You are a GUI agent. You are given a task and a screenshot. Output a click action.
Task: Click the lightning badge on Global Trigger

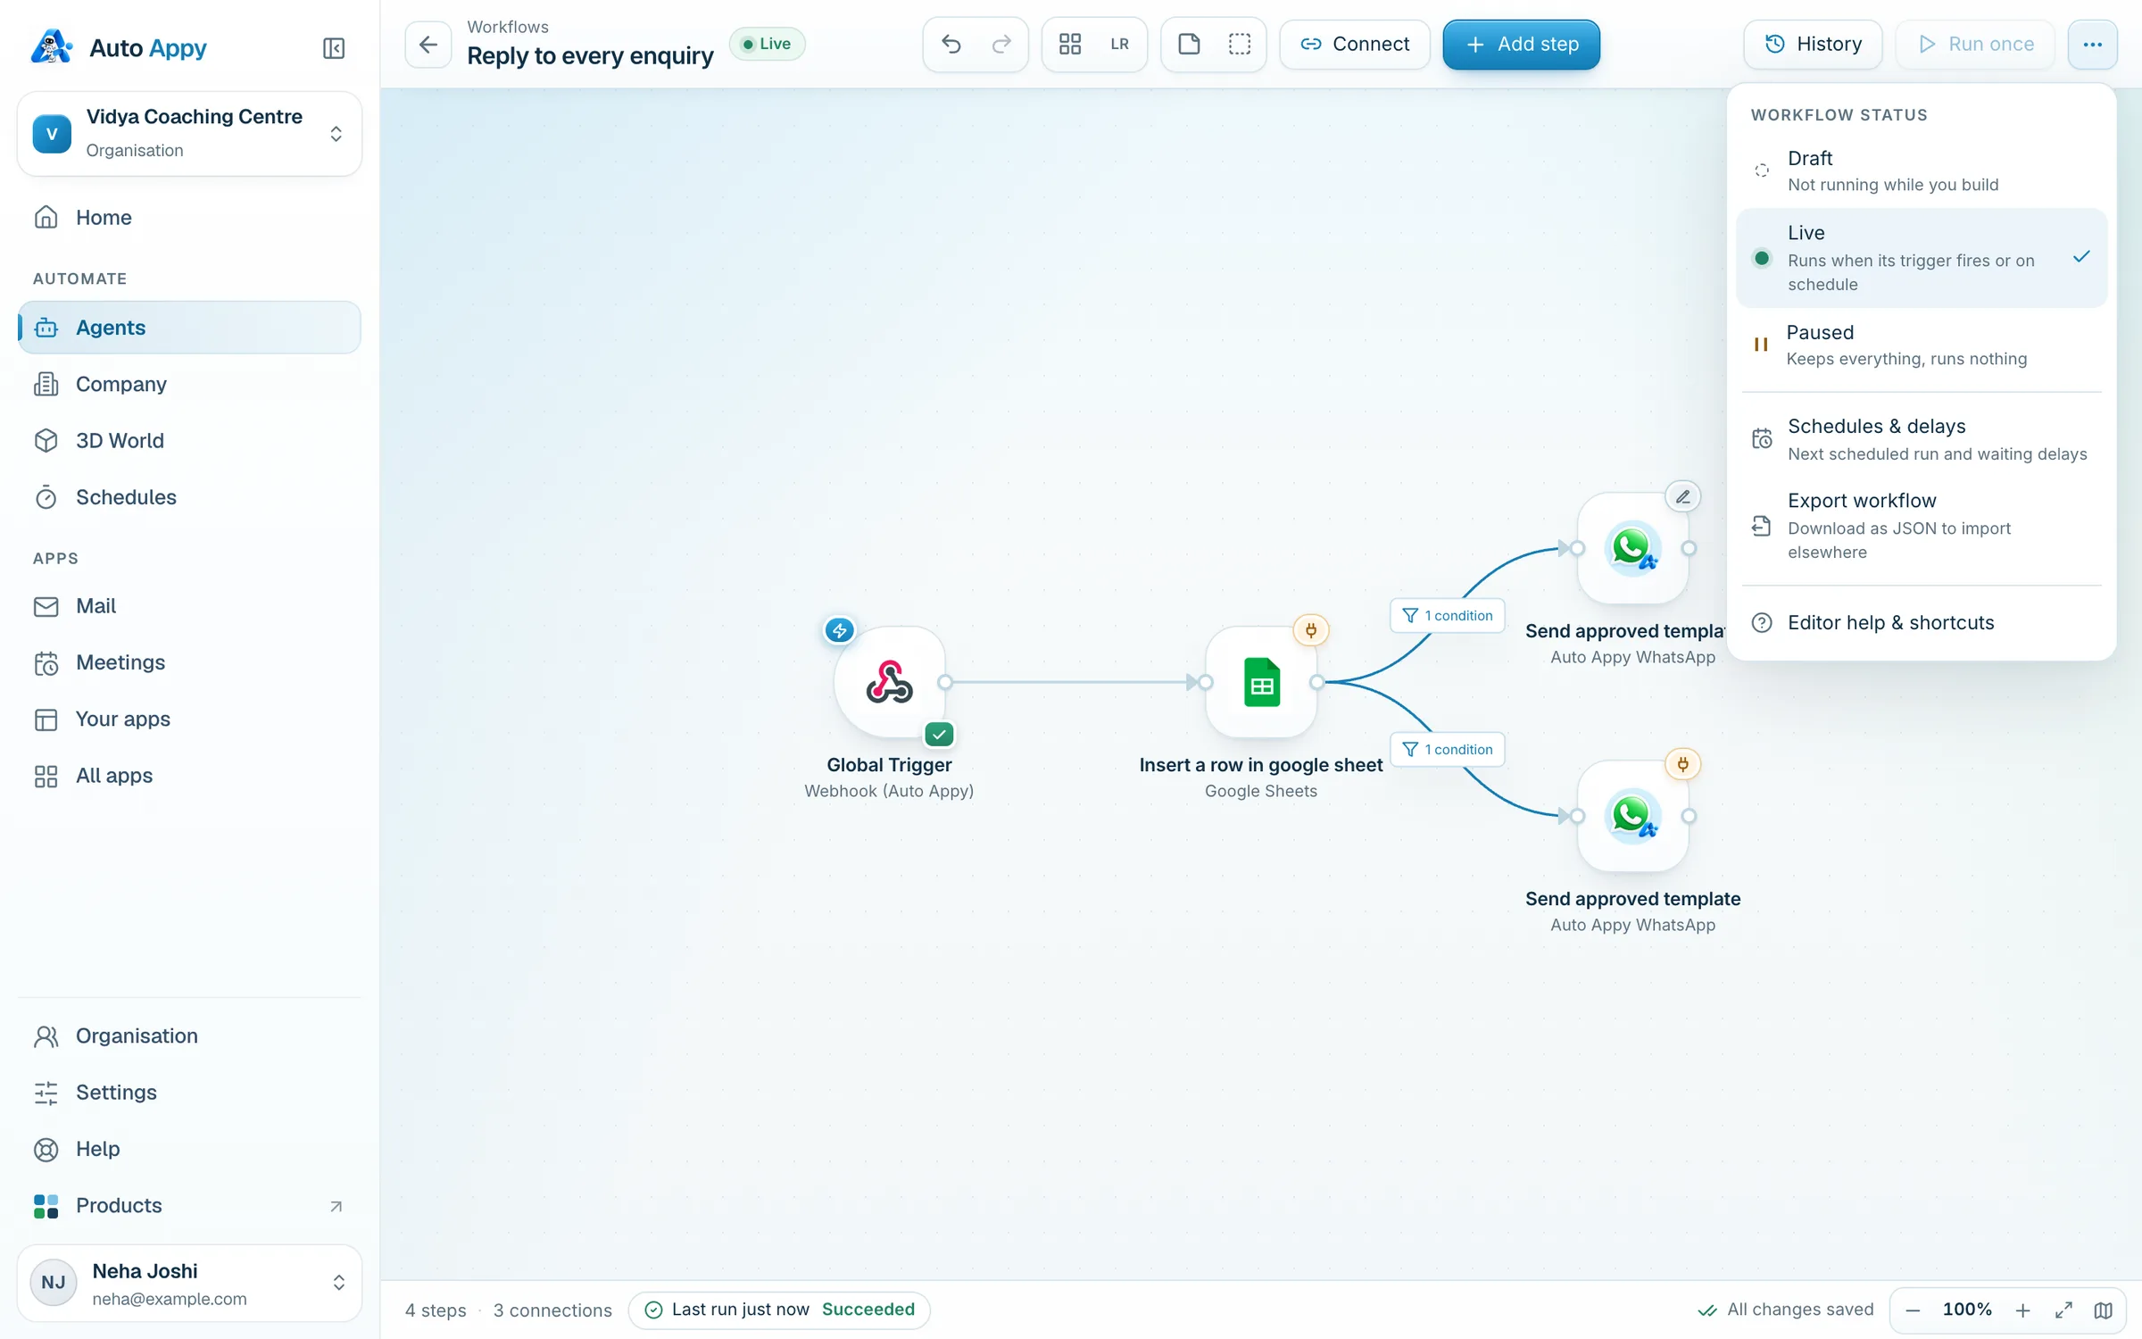coord(839,630)
